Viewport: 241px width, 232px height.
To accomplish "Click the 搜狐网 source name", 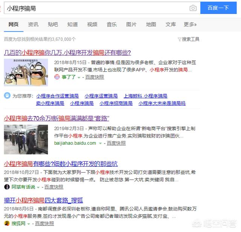I will [x=18, y=223].
